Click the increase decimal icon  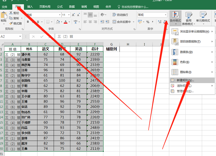pyautogui.click(x=160, y=22)
